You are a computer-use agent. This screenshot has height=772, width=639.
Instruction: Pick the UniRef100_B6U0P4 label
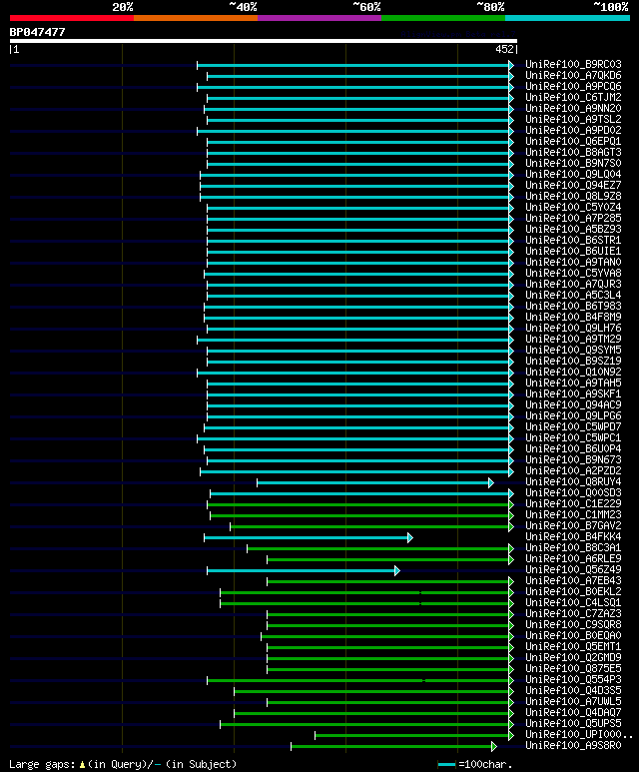(573, 449)
